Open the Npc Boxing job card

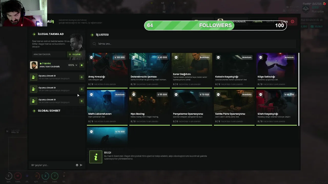click(x=149, y=108)
